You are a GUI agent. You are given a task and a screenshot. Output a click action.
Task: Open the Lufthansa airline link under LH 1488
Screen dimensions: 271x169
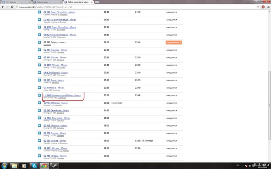(x=62, y=98)
